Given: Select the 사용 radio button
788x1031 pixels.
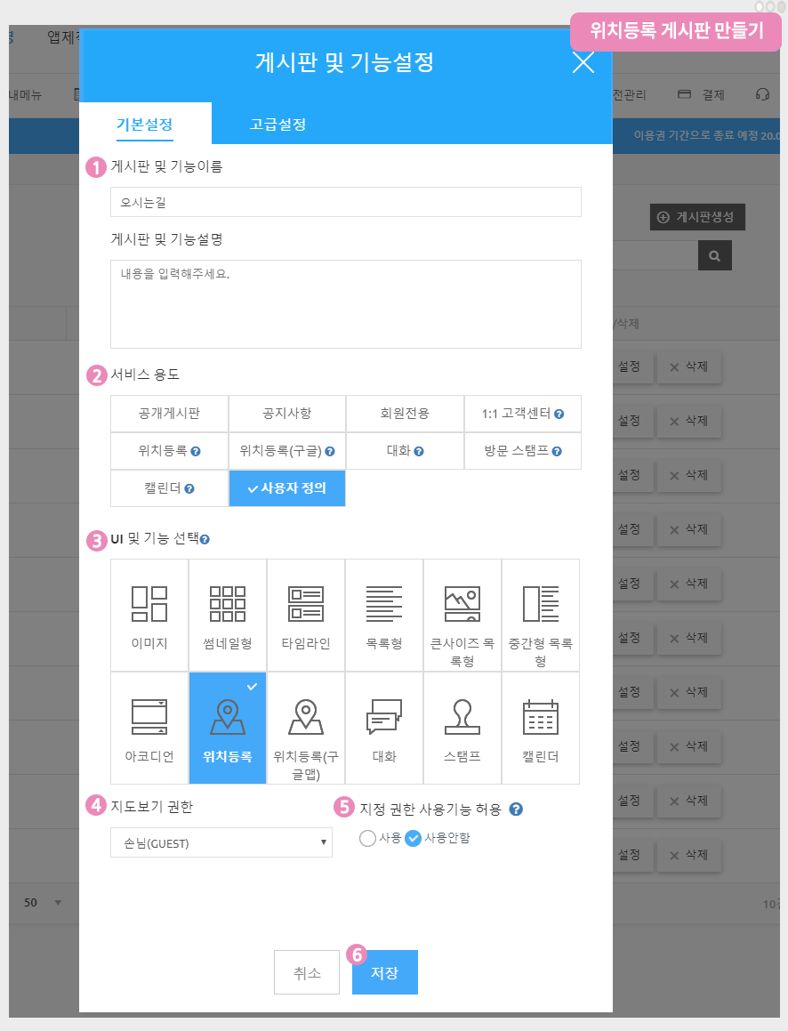Looking at the screenshot, I should point(368,838).
